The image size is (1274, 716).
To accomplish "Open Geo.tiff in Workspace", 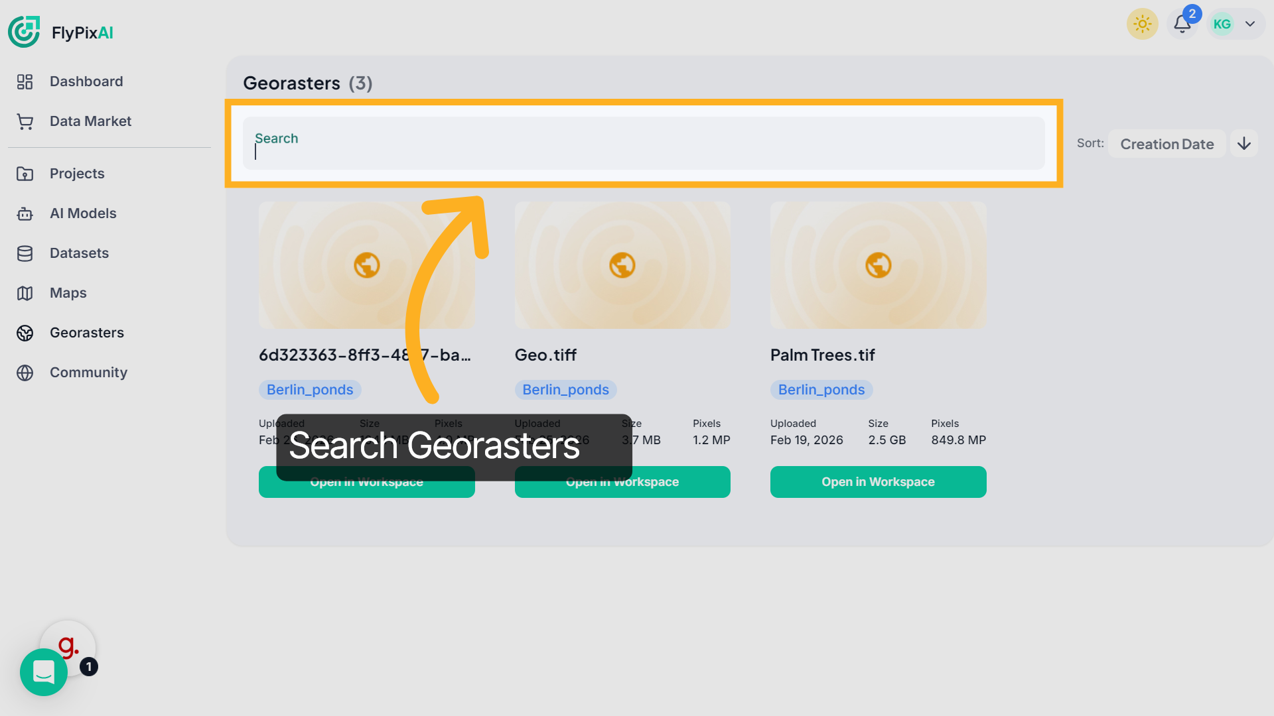I will tap(622, 482).
